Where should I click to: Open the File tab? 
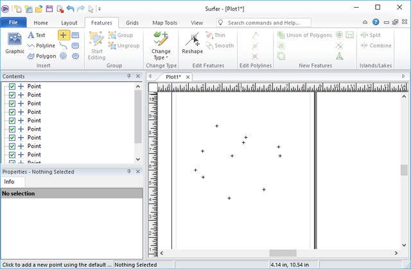tap(13, 22)
